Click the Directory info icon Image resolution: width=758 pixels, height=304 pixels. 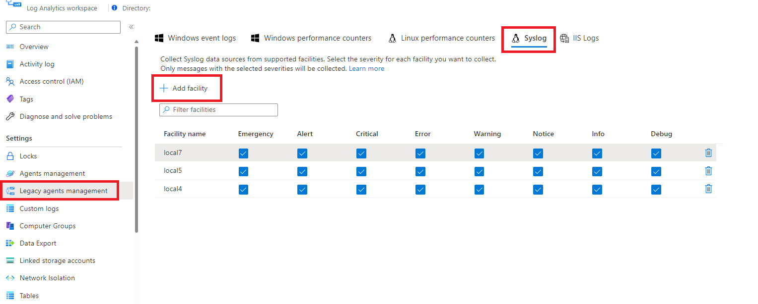(115, 8)
